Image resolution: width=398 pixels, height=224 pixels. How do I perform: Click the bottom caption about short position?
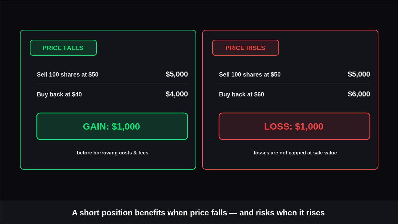(198, 213)
